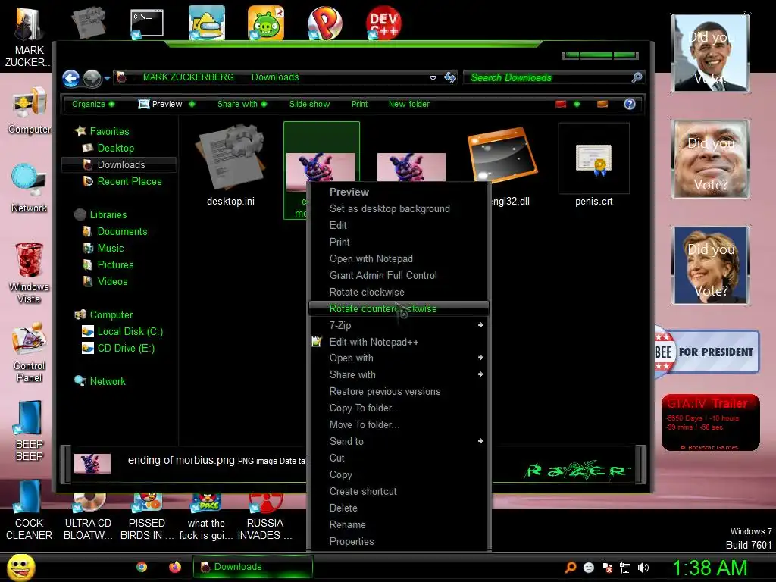
Task: Select Downloads in navigation pane
Action: pos(119,164)
